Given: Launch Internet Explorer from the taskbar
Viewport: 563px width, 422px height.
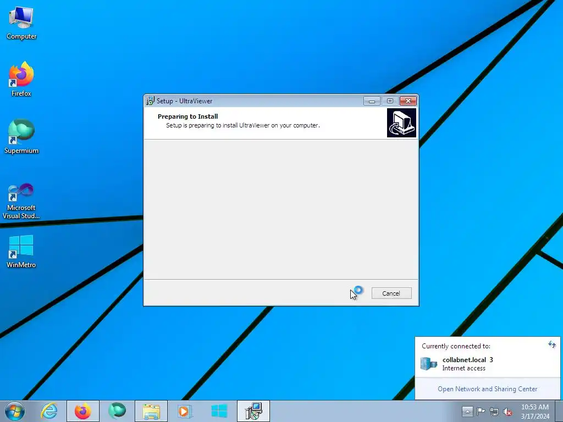Looking at the screenshot, I should 49,411.
